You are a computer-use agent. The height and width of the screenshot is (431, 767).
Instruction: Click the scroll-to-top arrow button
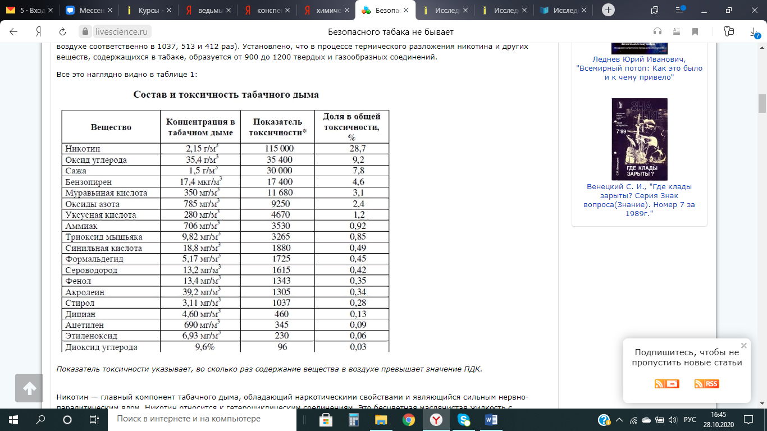[29, 388]
